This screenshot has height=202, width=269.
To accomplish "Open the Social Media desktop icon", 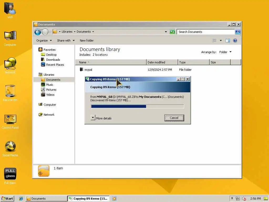I will [x=10, y=149].
